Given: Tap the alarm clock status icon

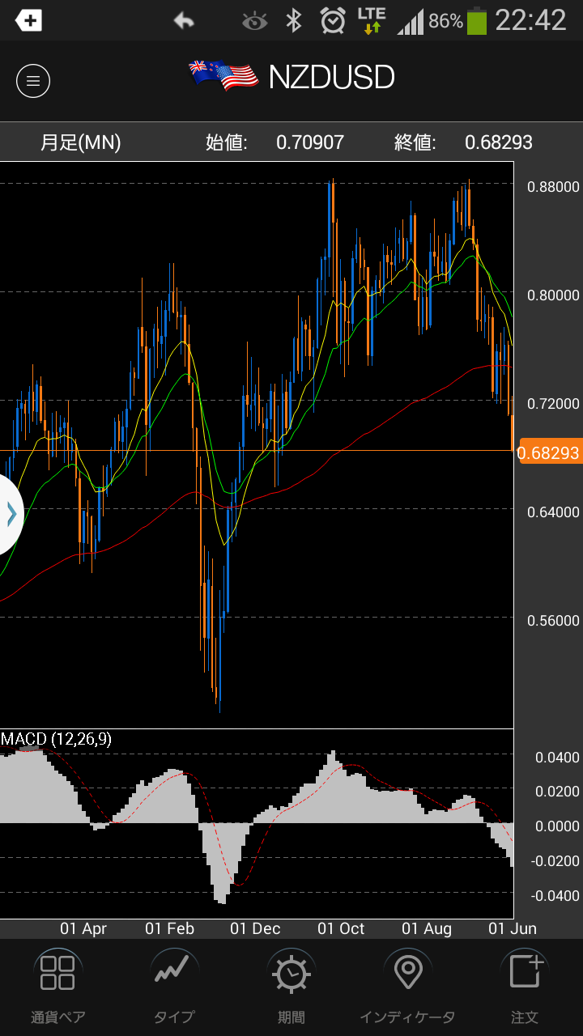Looking at the screenshot, I should [x=333, y=21].
